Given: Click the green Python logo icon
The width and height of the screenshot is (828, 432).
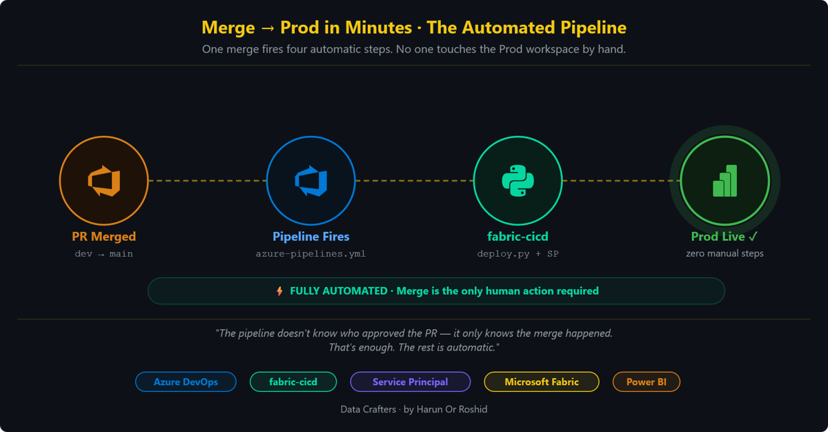Looking at the screenshot, I should click(x=518, y=181).
